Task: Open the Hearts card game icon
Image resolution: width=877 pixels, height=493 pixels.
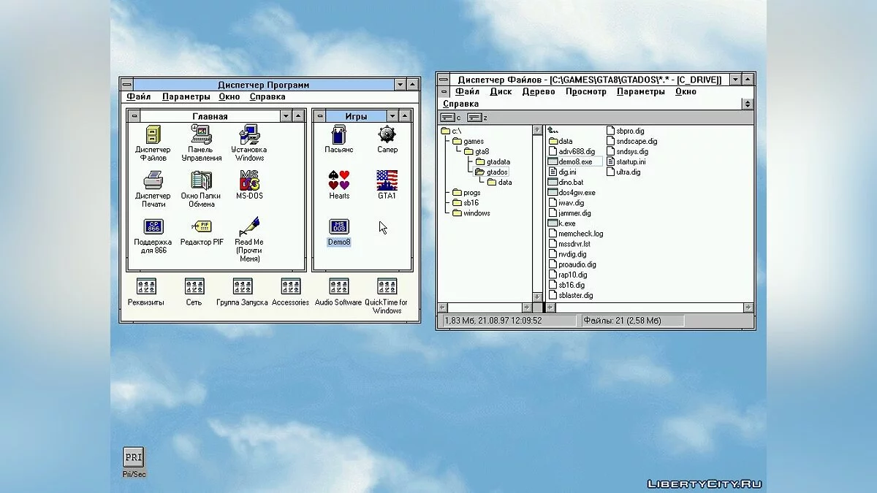Action: [x=339, y=180]
